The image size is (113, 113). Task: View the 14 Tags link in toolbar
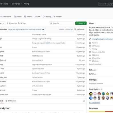point(22,23)
